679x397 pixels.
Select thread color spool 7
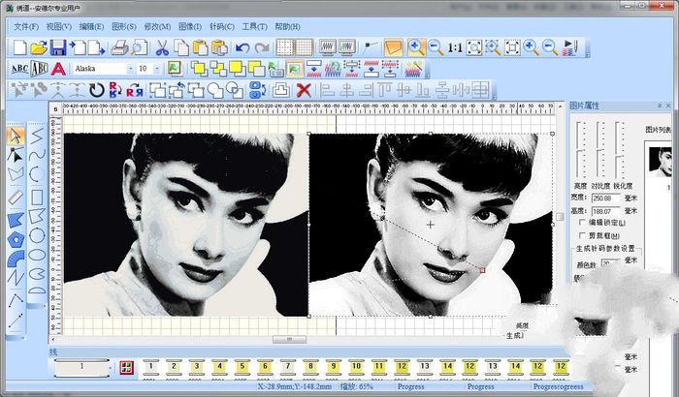coord(287,368)
